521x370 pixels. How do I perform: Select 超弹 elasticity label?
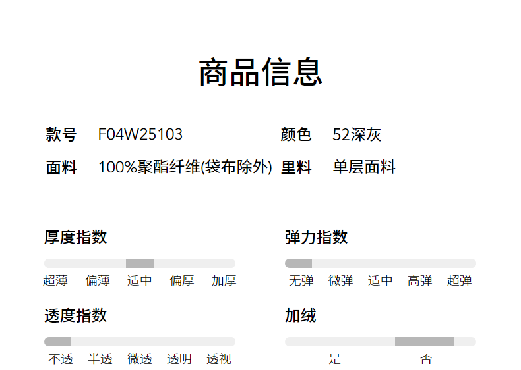point(460,280)
